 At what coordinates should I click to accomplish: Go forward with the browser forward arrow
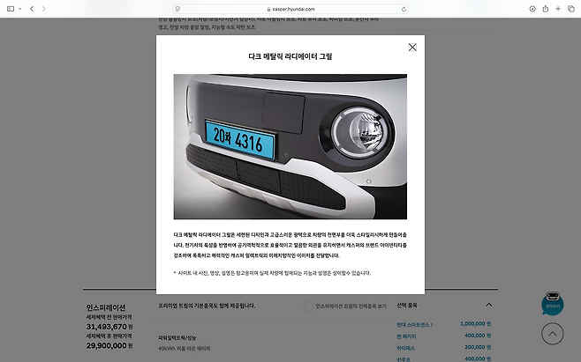pos(44,8)
